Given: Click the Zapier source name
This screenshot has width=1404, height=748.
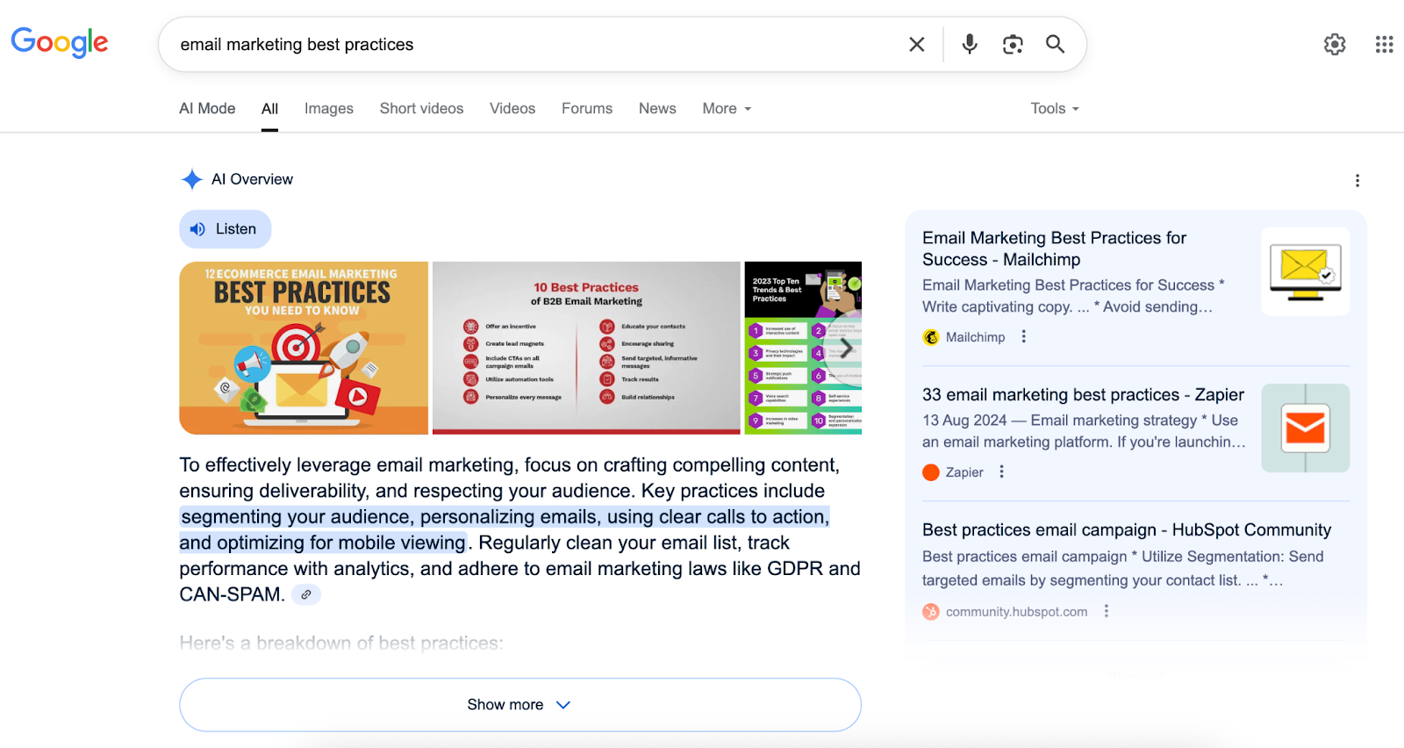Looking at the screenshot, I should coord(964,472).
